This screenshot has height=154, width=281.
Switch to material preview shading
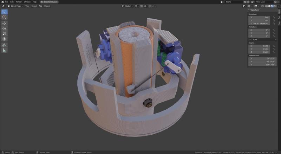(272, 6)
